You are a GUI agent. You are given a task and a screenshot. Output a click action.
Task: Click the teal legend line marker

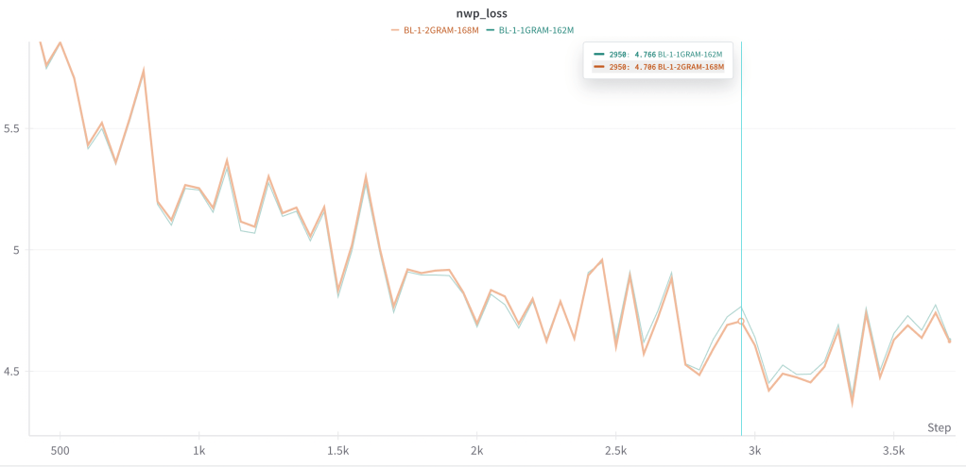coord(491,30)
